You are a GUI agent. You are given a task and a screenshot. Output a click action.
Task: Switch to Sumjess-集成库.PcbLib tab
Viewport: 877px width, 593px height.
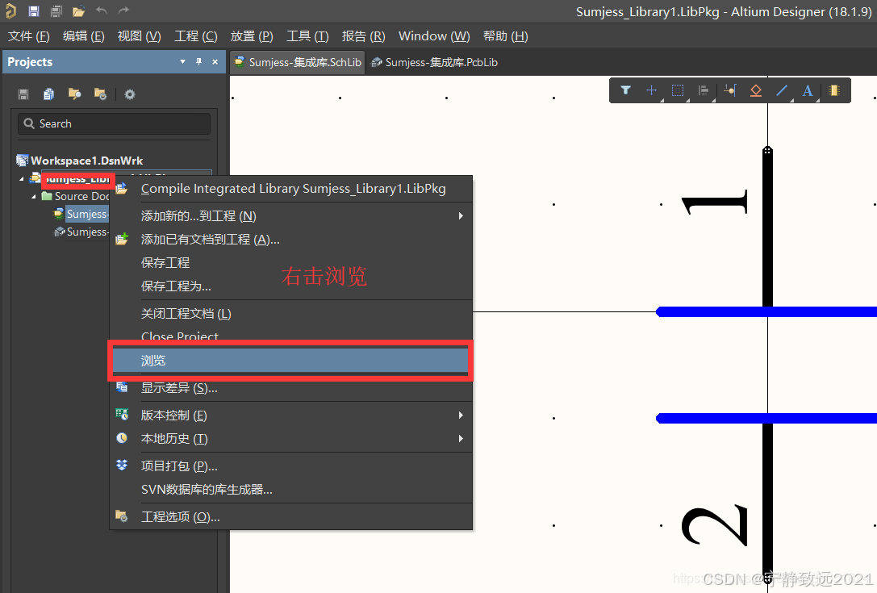[434, 62]
